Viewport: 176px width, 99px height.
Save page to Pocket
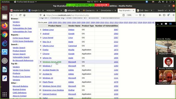140,15
